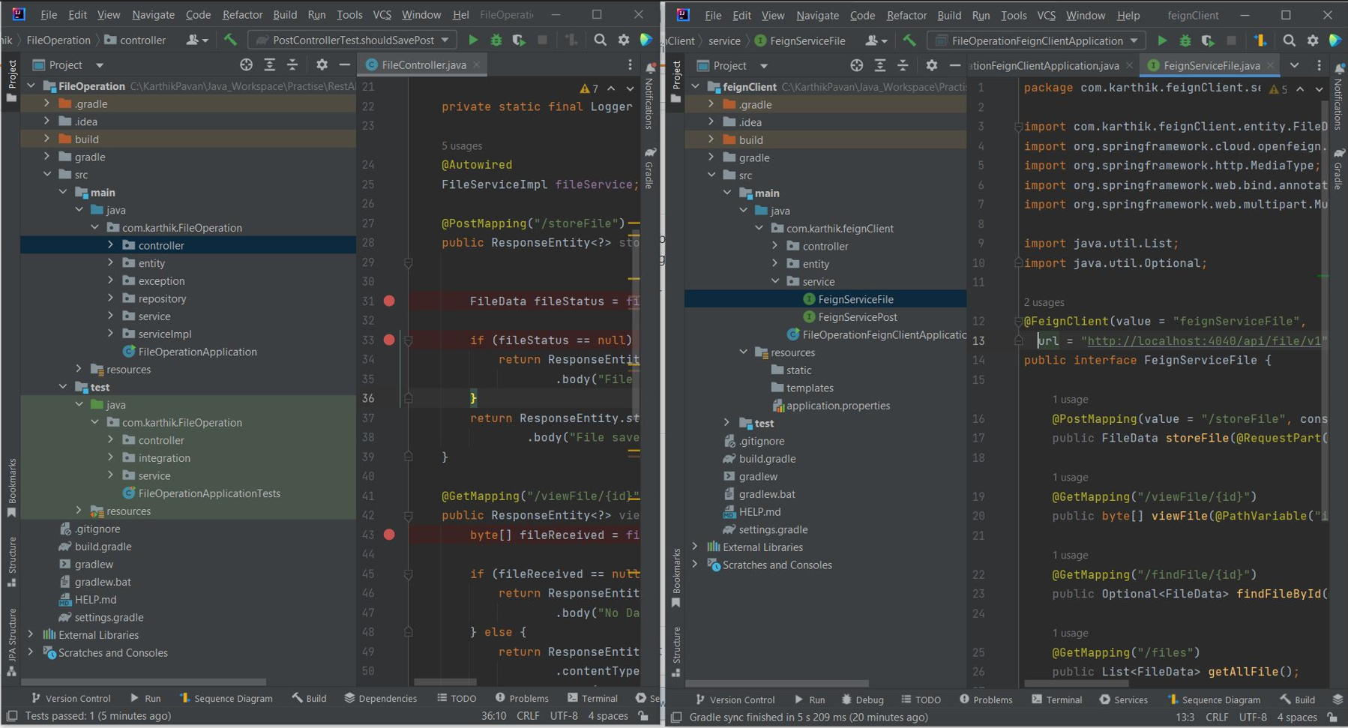1348x728 pixels.
Task: Toggle the breakpoint on line 33
Action: [x=389, y=340]
